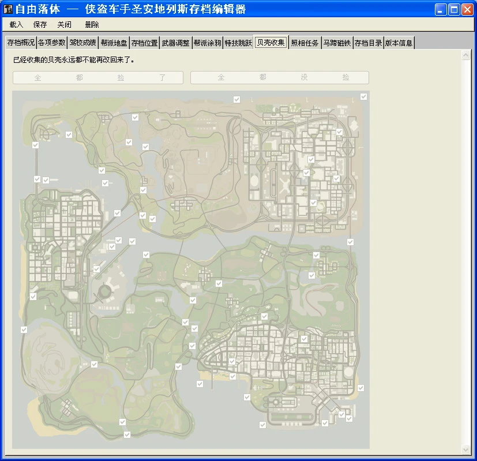Toggle oyster checkbox at map top-right corner
This screenshot has height=461, width=477.
pyautogui.click(x=363, y=96)
